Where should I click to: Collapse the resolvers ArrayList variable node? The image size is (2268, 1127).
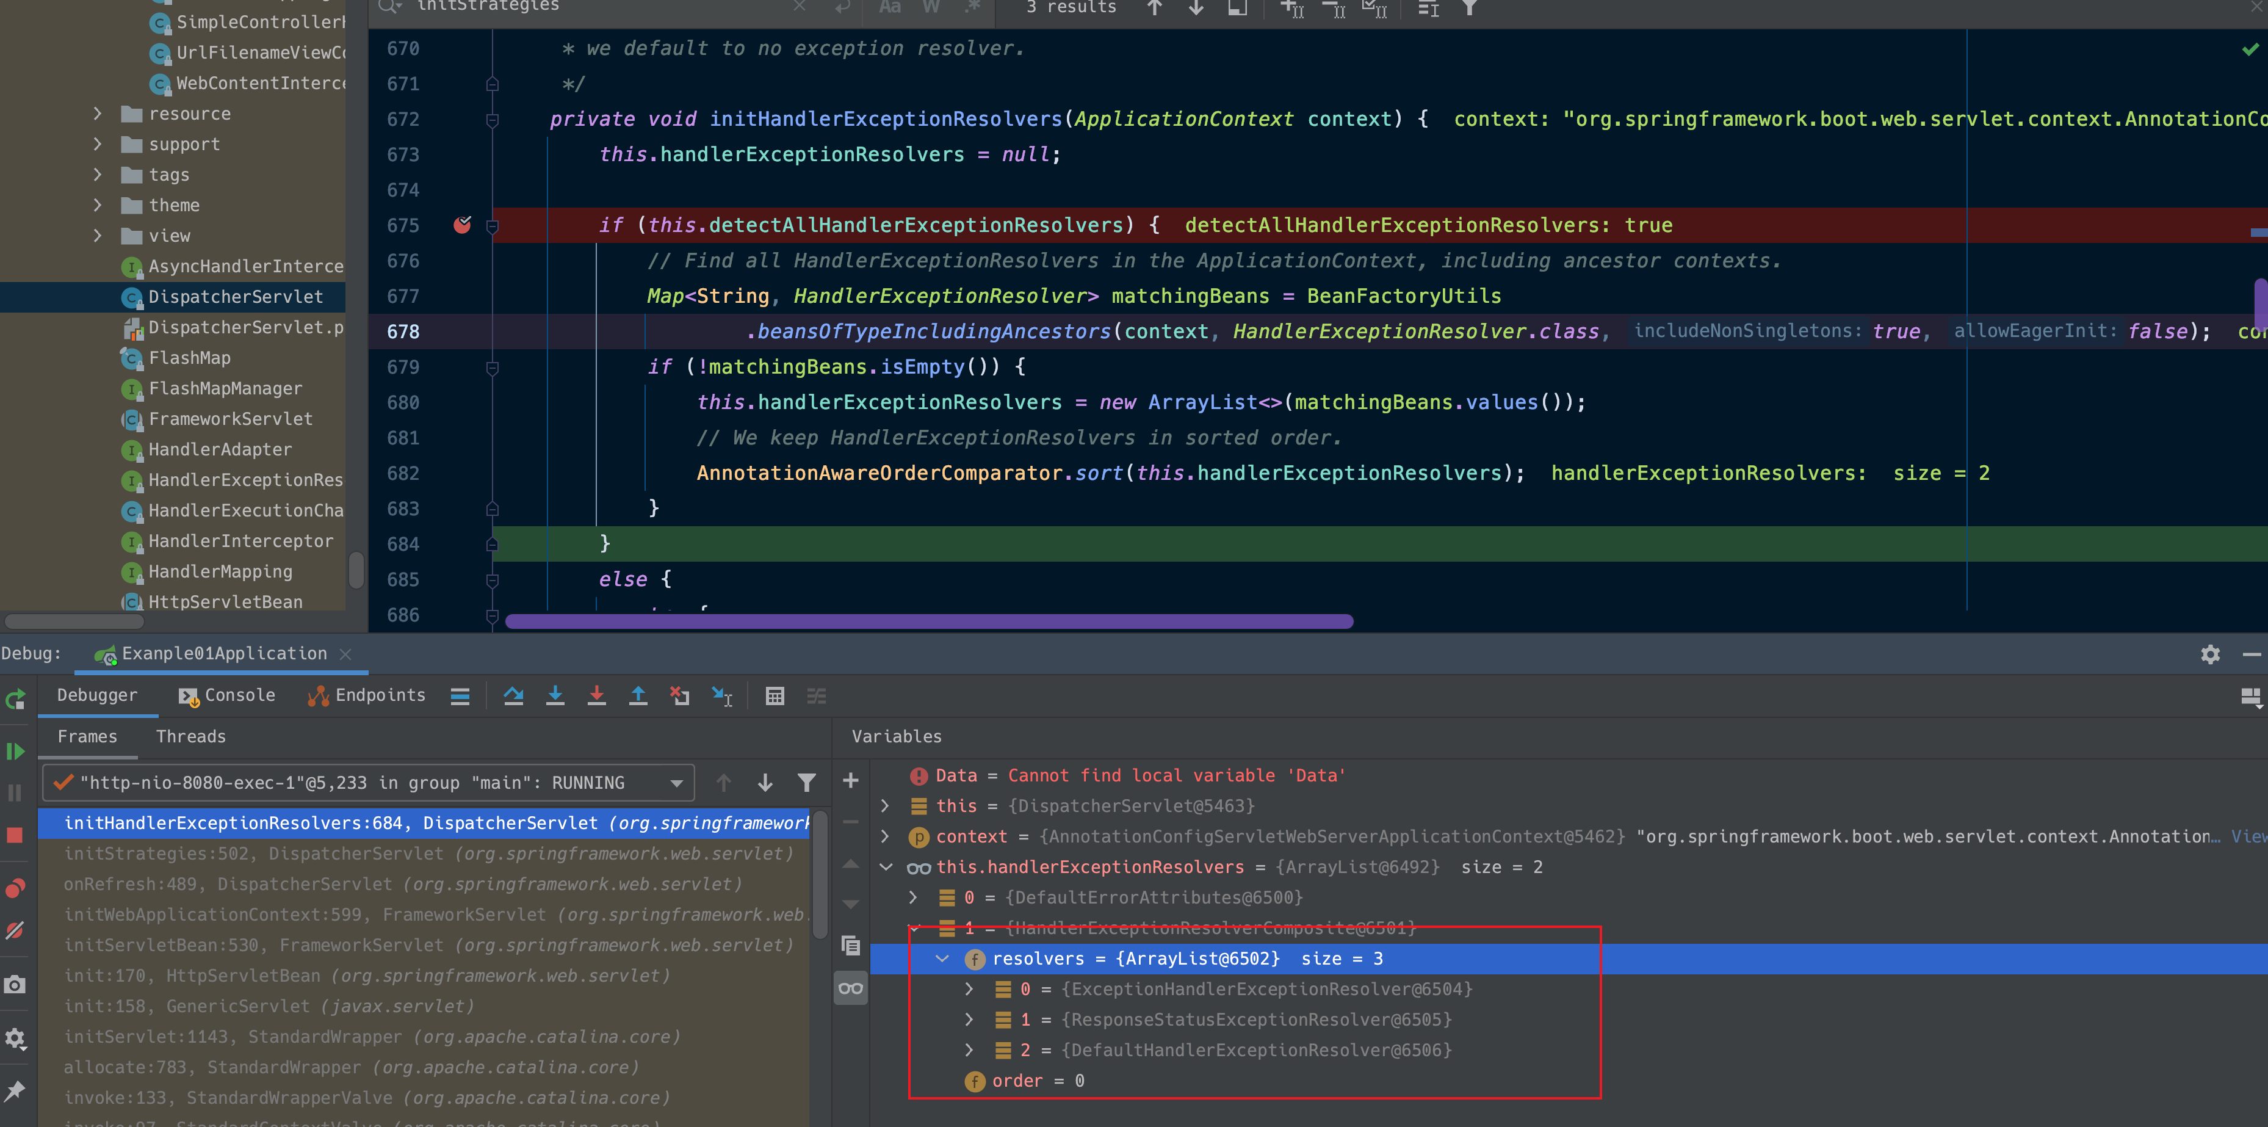click(942, 959)
